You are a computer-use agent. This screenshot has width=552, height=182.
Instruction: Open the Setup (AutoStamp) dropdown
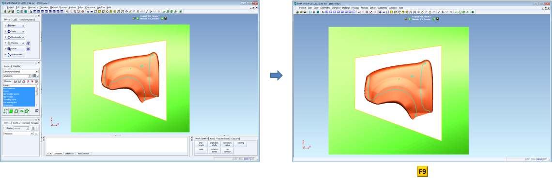click(x=20, y=72)
